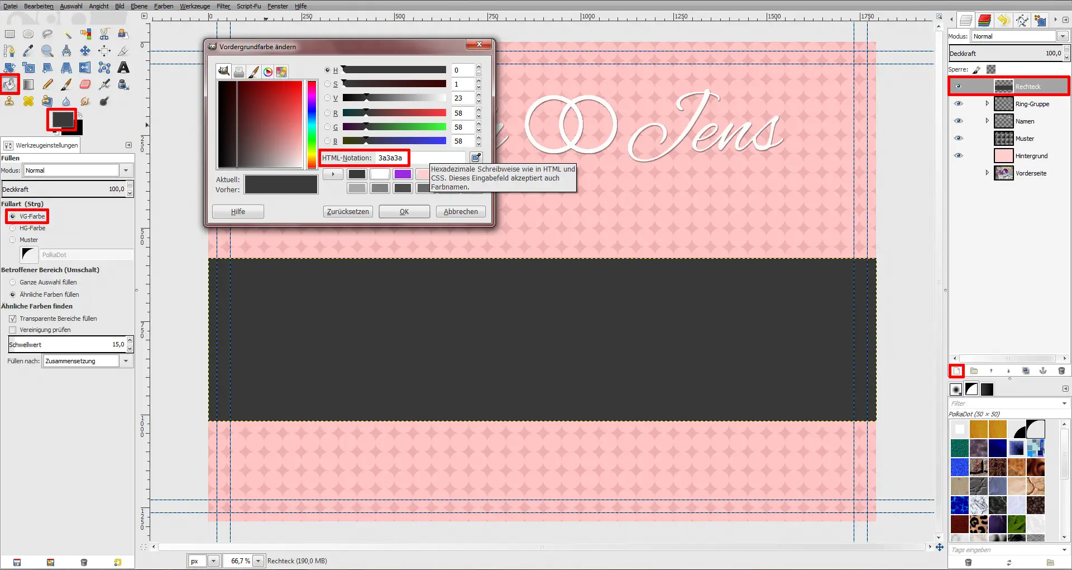Expand the Ring-Gruppe layer group
Image resolution: width=1072 pixels, height=570 pixels.
(987, 103)
